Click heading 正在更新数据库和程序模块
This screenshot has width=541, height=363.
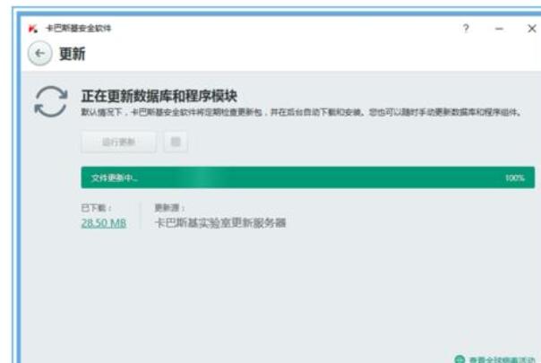[x=159, y=96]
